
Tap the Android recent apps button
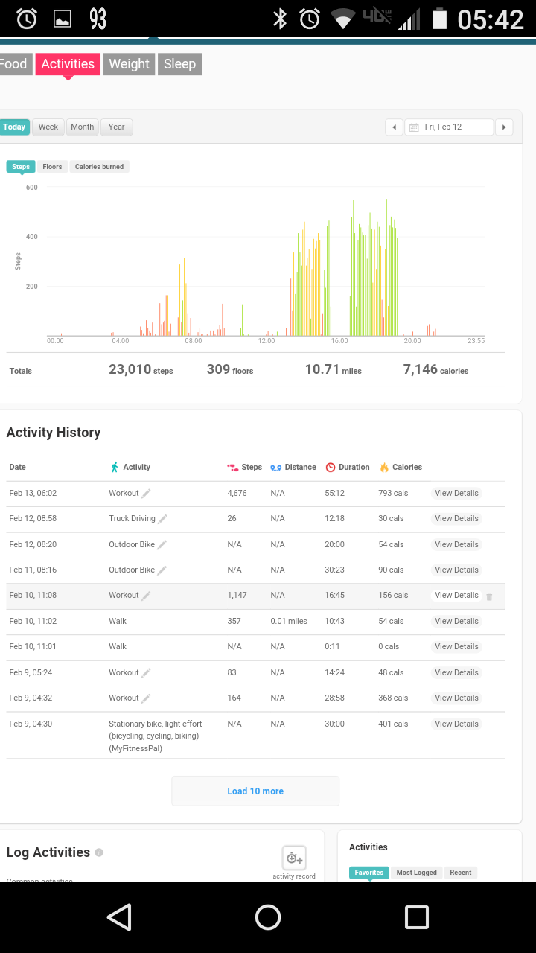(417, 917)
